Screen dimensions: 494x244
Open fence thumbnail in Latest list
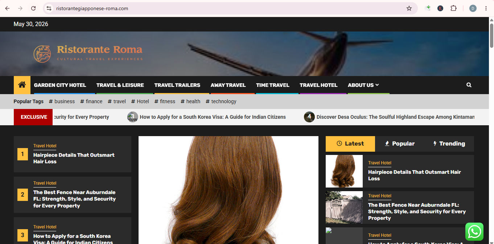(344, 207)
